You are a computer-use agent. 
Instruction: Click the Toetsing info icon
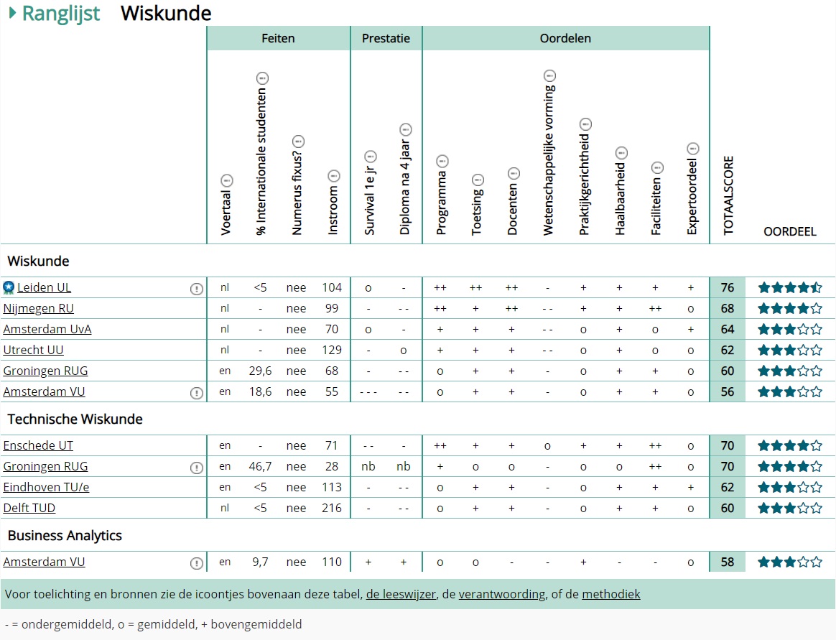coord(478,180)
